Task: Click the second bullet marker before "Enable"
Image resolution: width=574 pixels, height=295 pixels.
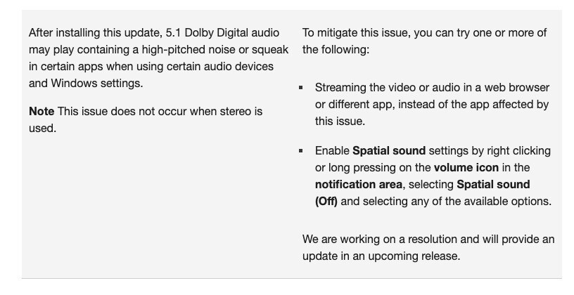Action: [301, 151]
